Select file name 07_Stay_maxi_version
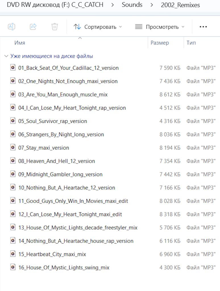This screenshot has width=220, height=291. pos(43,148)
